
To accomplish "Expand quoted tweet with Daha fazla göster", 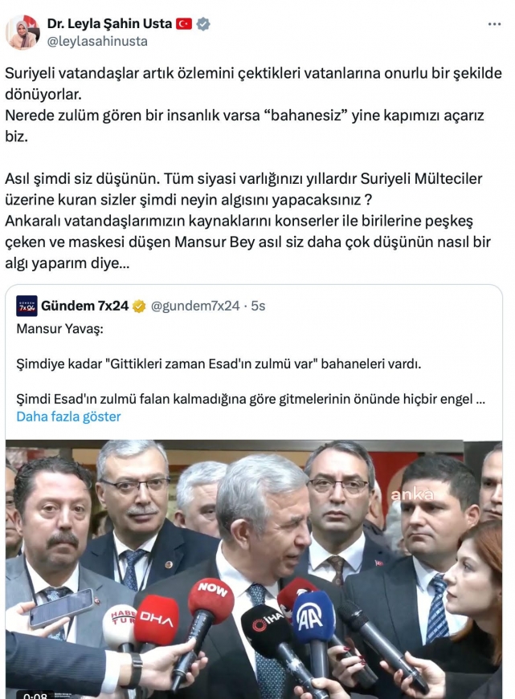I will pos(69,417).
